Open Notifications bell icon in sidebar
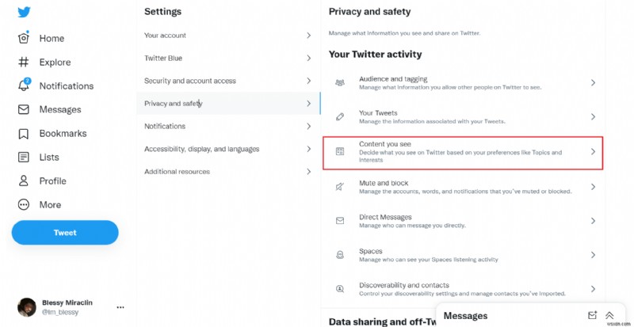Image resolution: width=634 pixels, height=327 pixels. coord(24,86)
